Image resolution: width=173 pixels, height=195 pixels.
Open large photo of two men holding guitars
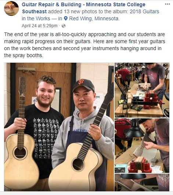pyautogui.click(x=59, y=127)
